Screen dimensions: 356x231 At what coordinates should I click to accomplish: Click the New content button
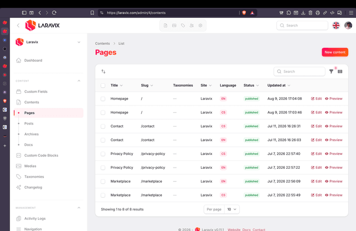click(x=335, y=52)
